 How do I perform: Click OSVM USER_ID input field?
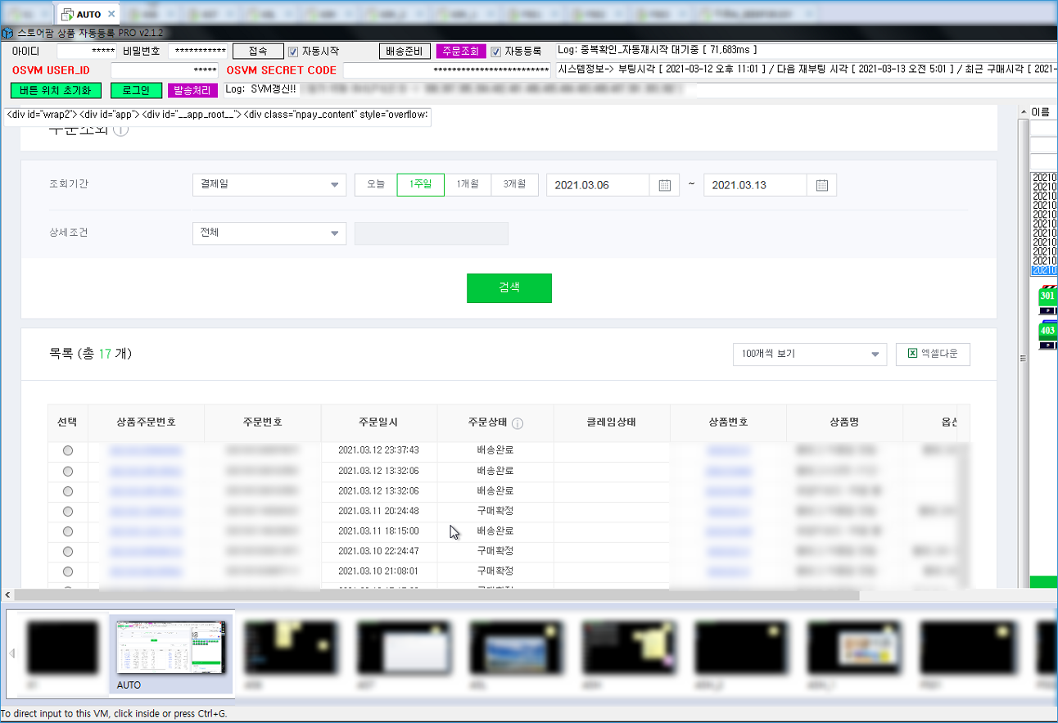click(165, 70)
